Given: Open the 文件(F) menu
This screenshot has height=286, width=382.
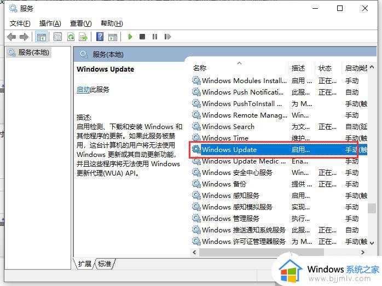Looking at the screenshot, I should click(20, 24).
